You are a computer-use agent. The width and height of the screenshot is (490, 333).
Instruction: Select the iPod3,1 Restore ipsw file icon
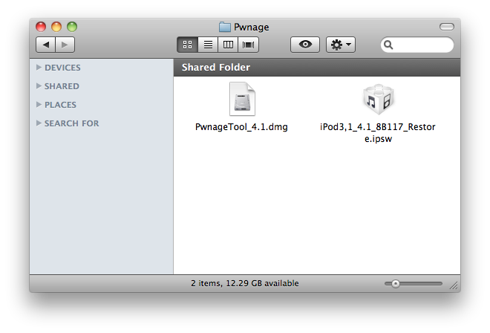(x=377, y=100)
